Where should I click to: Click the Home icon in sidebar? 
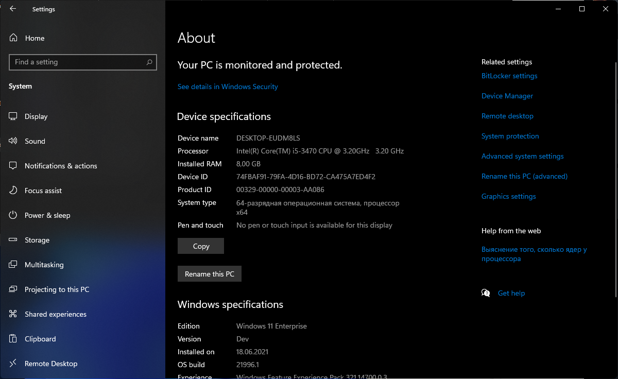tap(14, 38)
